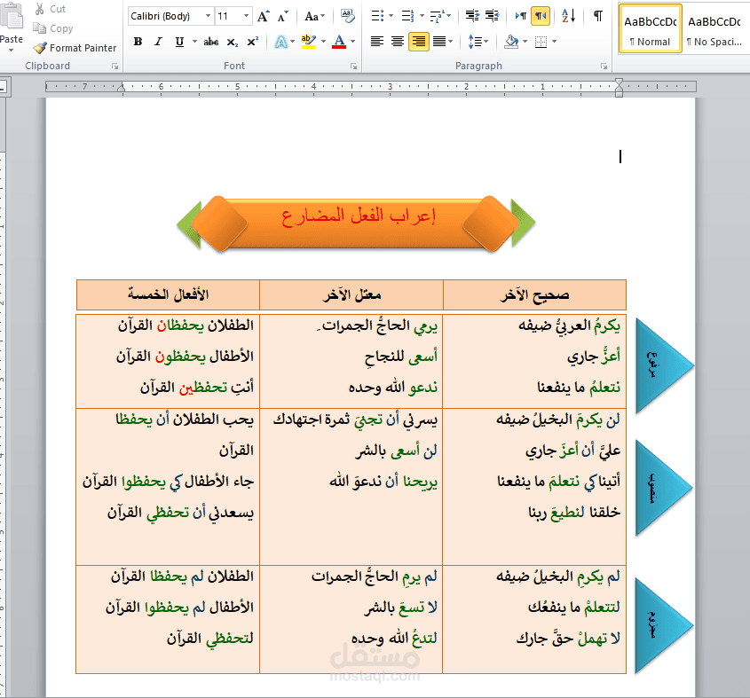Expand the Borders dropdown arrow

[x=555, y=42]
